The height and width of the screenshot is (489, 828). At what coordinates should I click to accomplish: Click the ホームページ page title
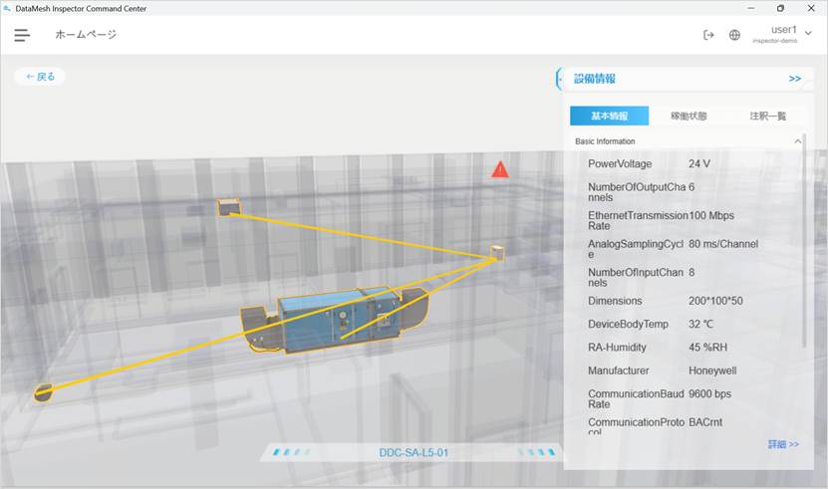tap(86, 35)
